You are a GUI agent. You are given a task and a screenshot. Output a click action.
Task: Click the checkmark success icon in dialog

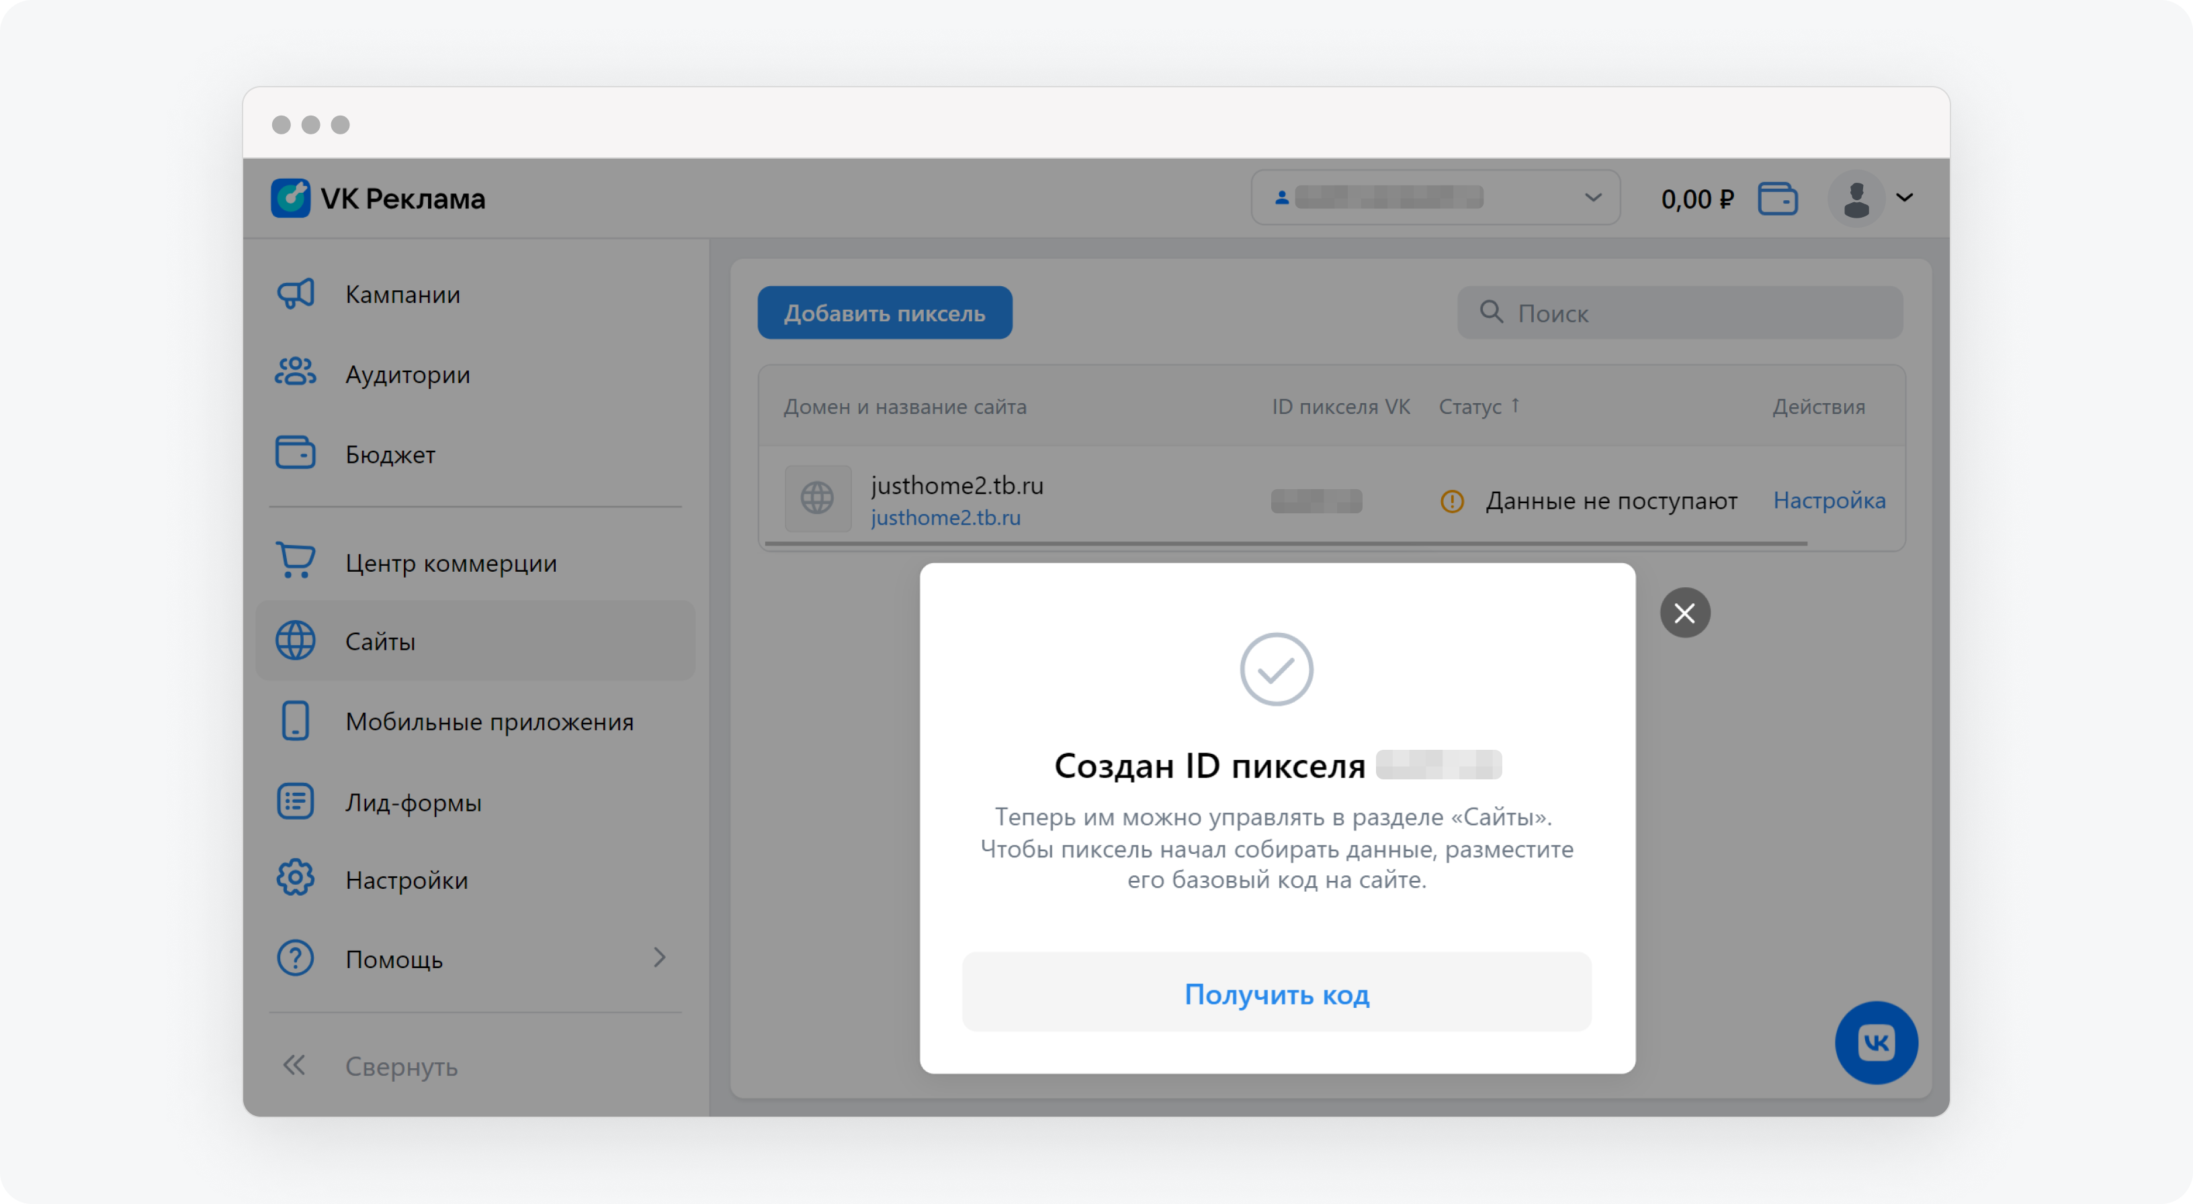click(x=1276, y=669)
